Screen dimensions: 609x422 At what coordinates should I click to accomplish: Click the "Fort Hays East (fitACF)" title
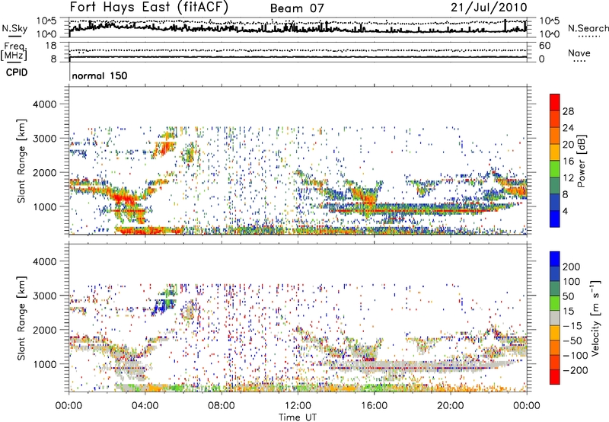point(149,8)
